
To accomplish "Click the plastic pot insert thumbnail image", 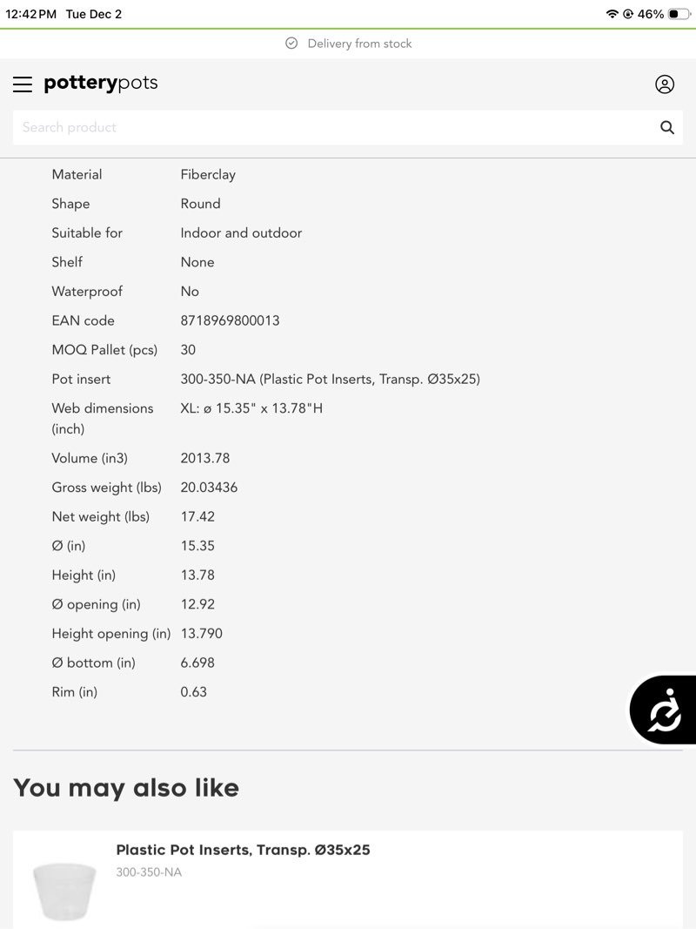I will (x=64, y=890).
